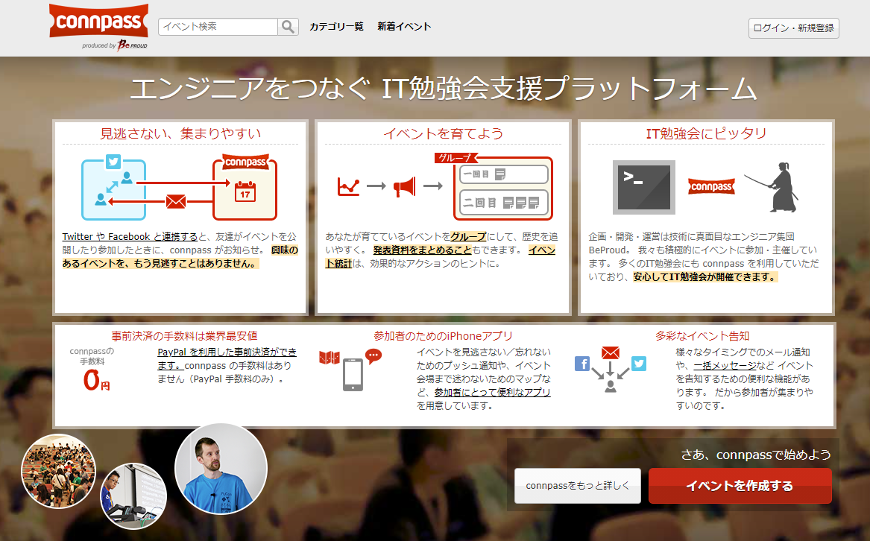
Task: Open カテゴリ一覧 in the top navigation
Action: coord(336,27)
